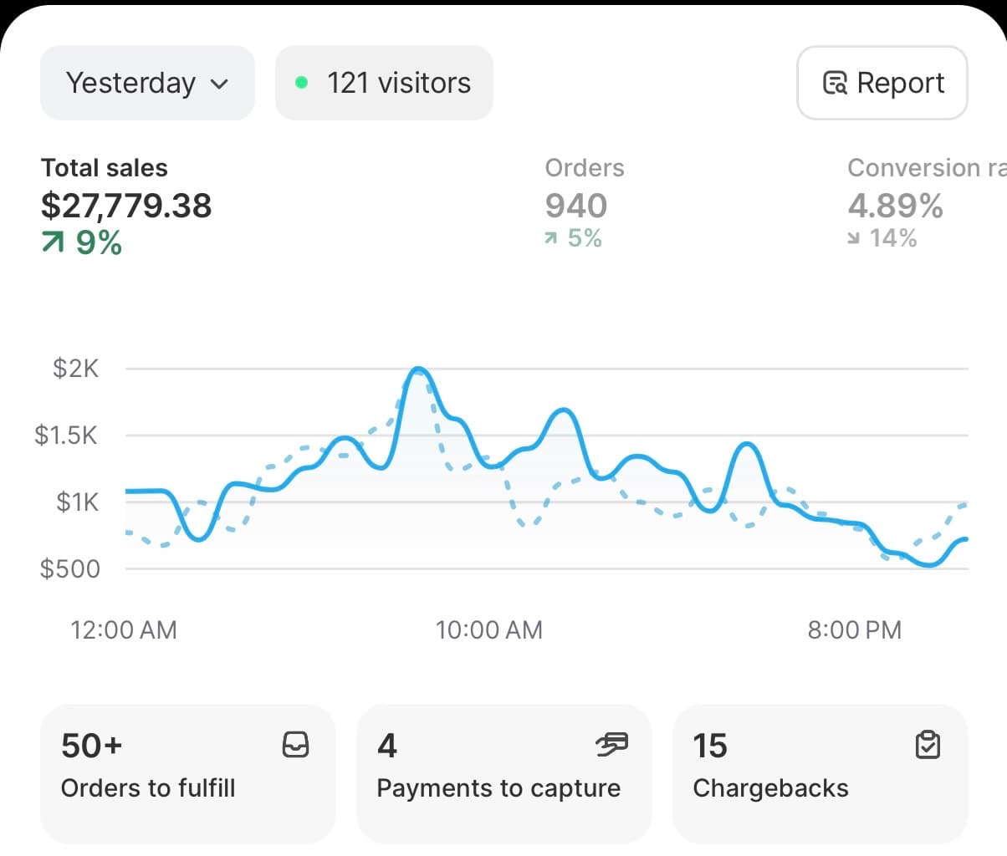Open the Yesterday date range dropdown
1007x856 pixels.
coord(147,83)
